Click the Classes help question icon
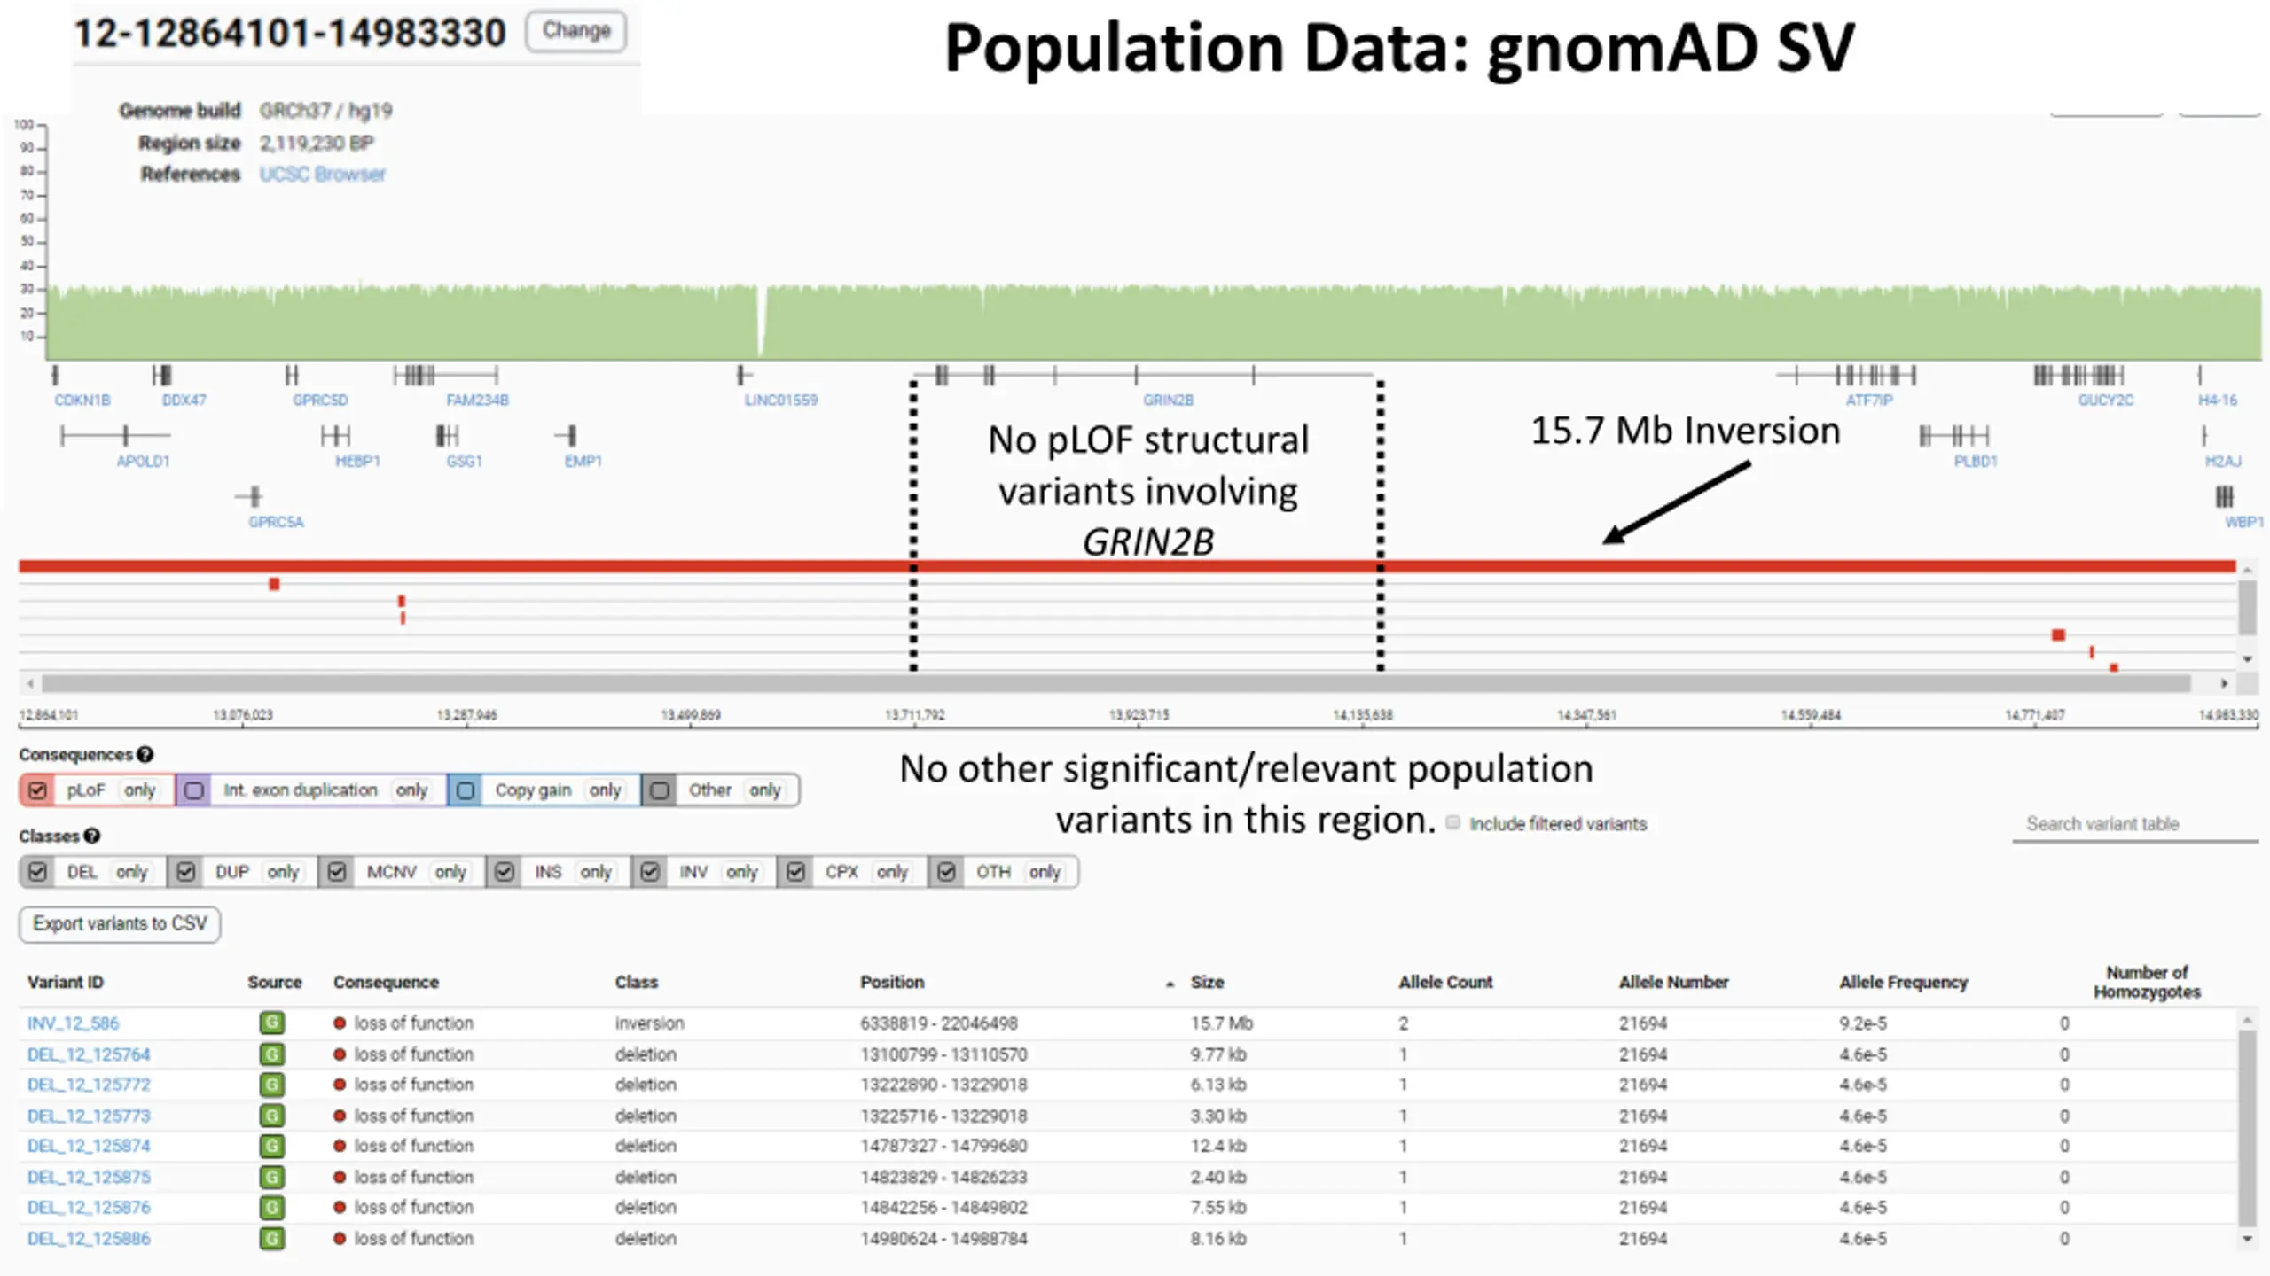 pos(92,836)
